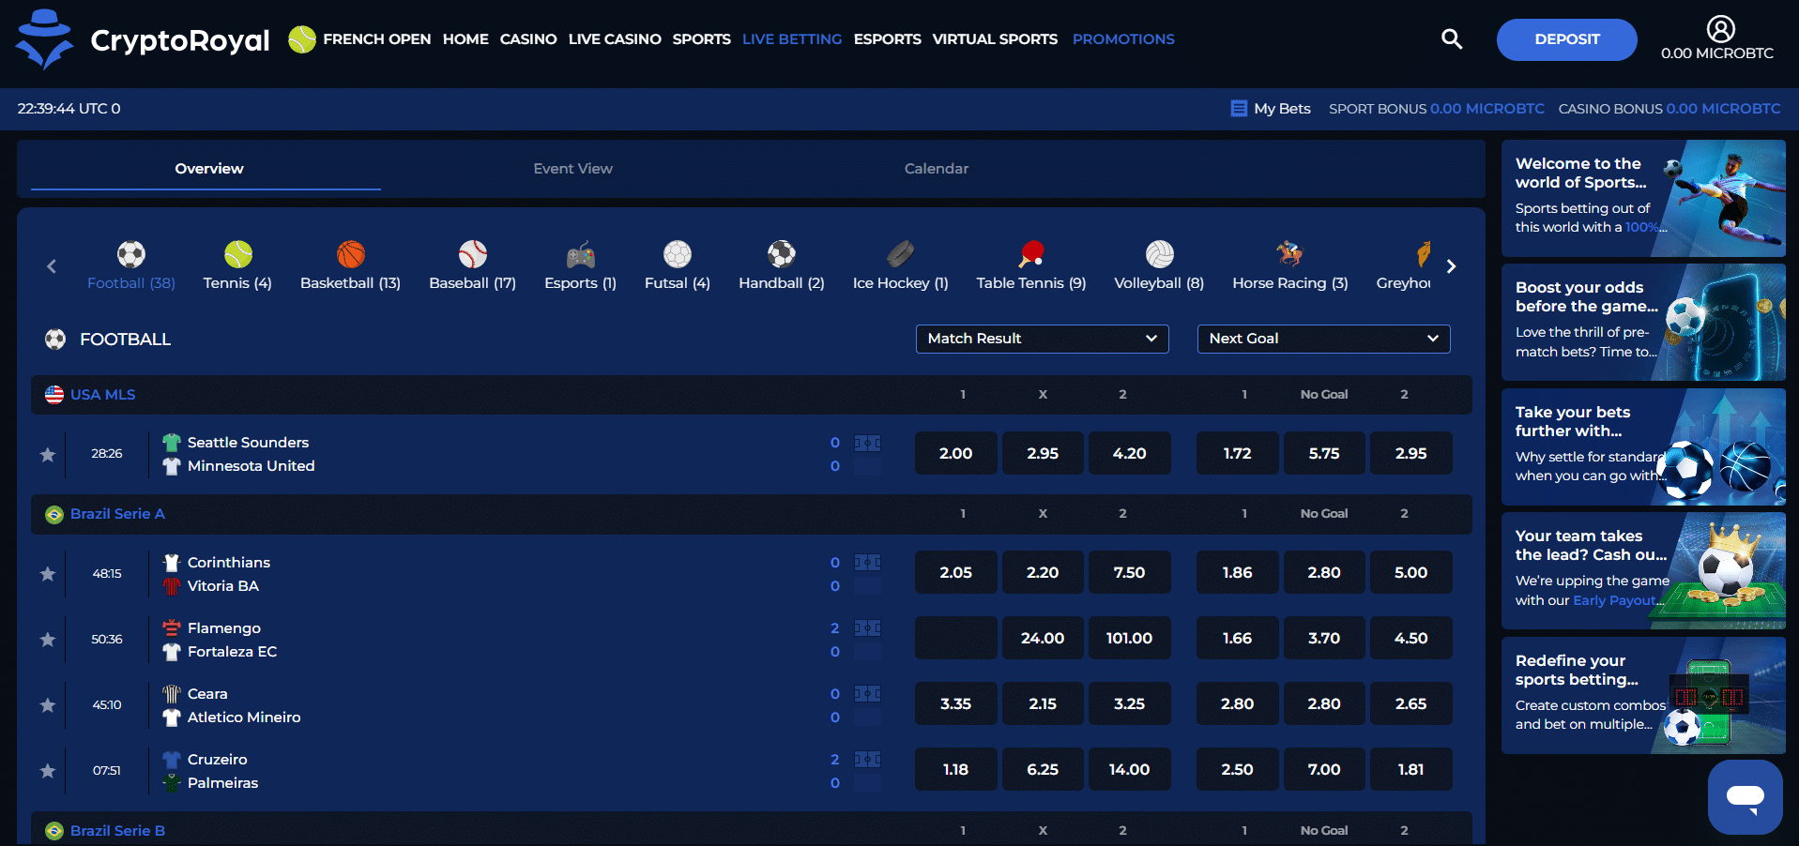
Task: Bet on Fortaleza EC win at 101.00
Action: [1129, 638]
